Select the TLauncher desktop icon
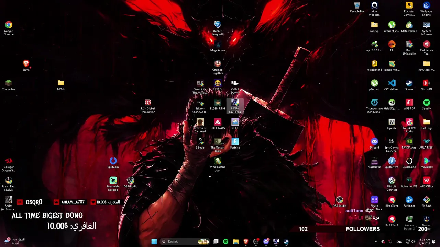440x247 pixels. [x=9, y=85]
